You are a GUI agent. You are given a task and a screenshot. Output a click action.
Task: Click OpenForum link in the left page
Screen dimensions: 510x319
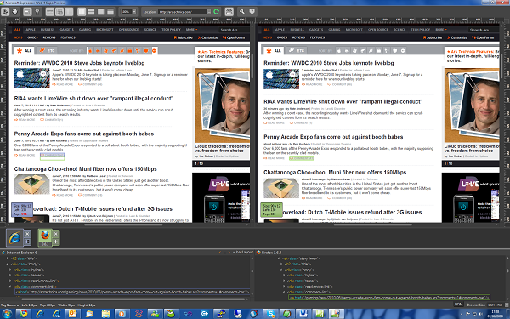pos(233,37)
